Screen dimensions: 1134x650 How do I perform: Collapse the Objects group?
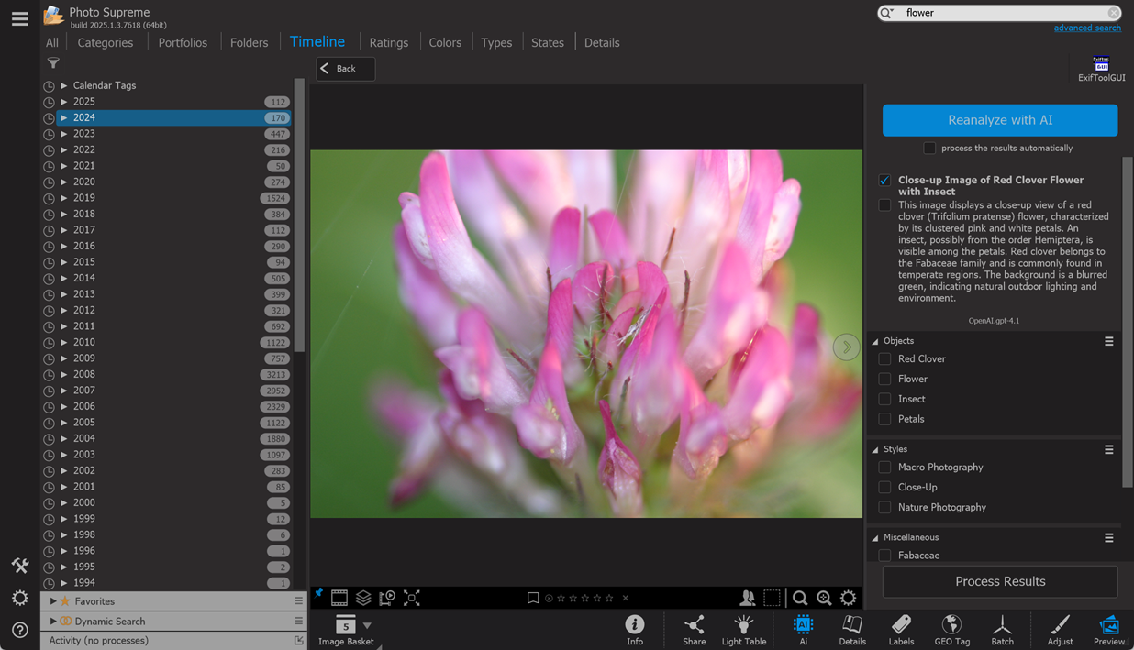click(x=875, y=341)
